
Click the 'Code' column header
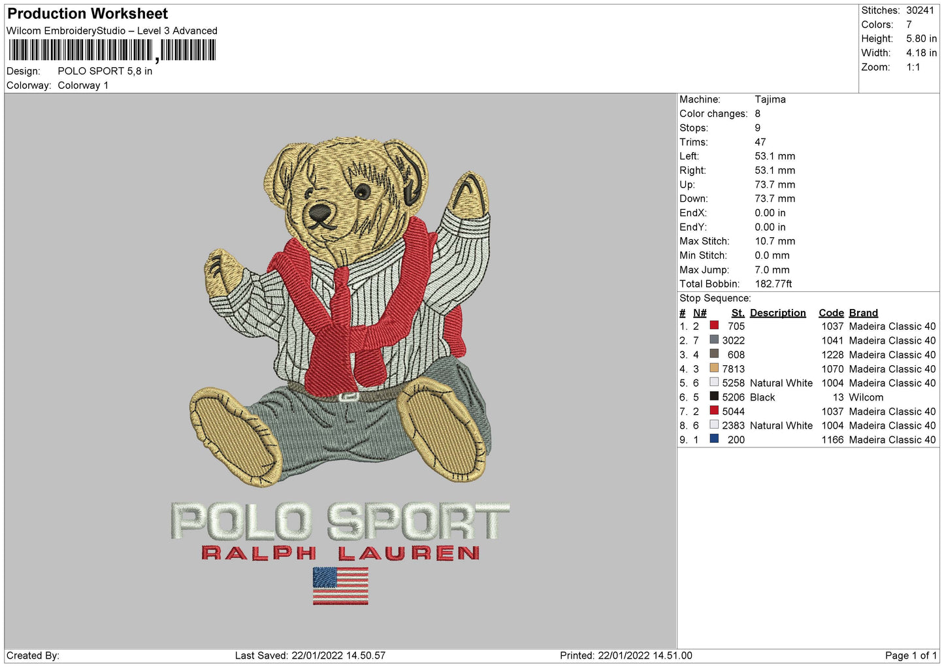point(832,313)
